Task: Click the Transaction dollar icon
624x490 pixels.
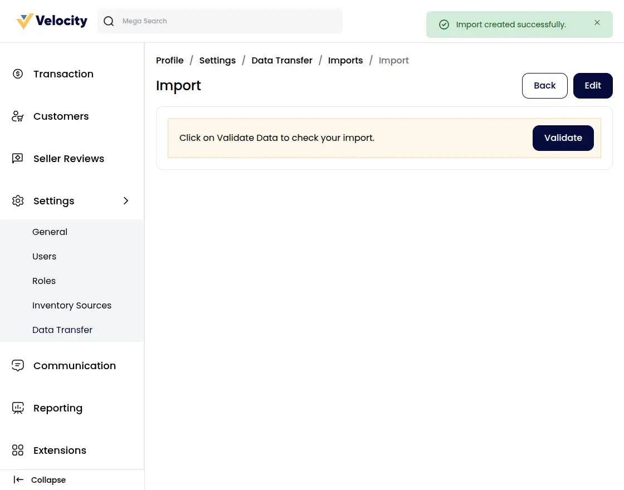Action: [x=18, y=74]
